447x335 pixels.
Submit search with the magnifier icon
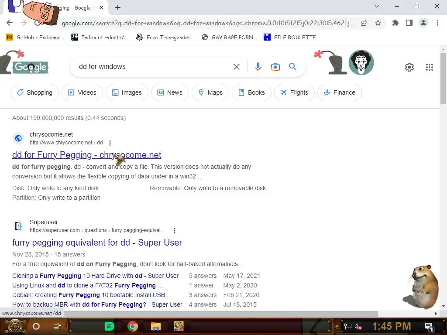click(292, 67)
